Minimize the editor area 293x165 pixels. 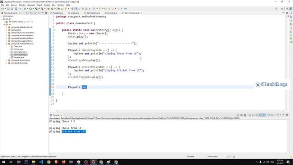[x=283, y=13]
